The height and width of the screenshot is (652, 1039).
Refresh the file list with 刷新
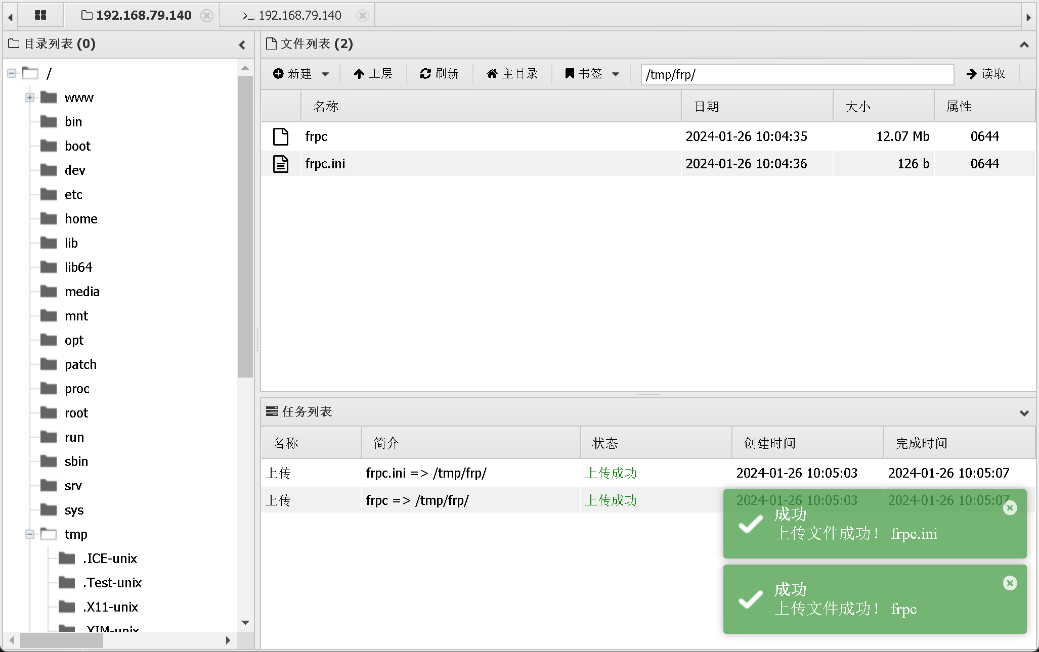pos(439,74)
